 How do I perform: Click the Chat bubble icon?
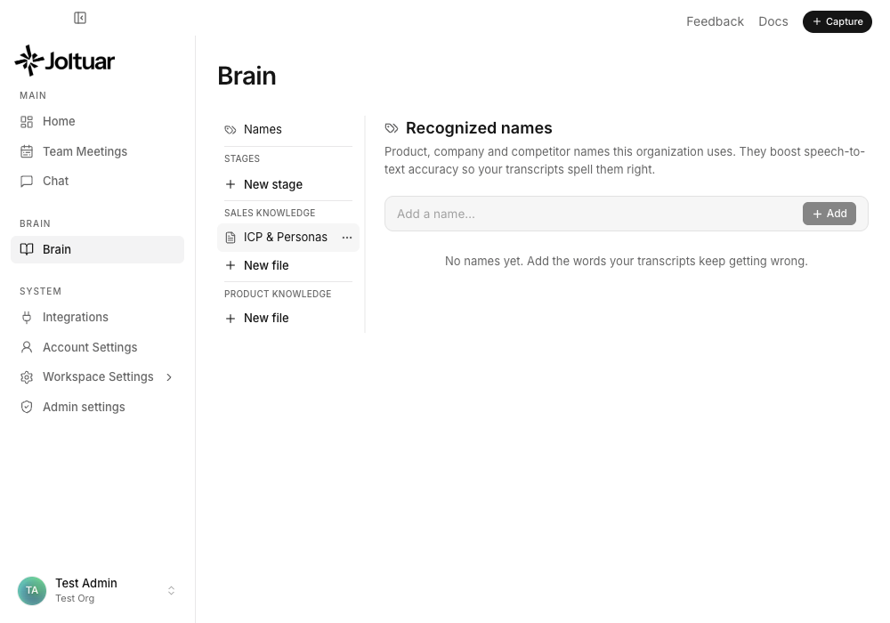click(27, 181)
